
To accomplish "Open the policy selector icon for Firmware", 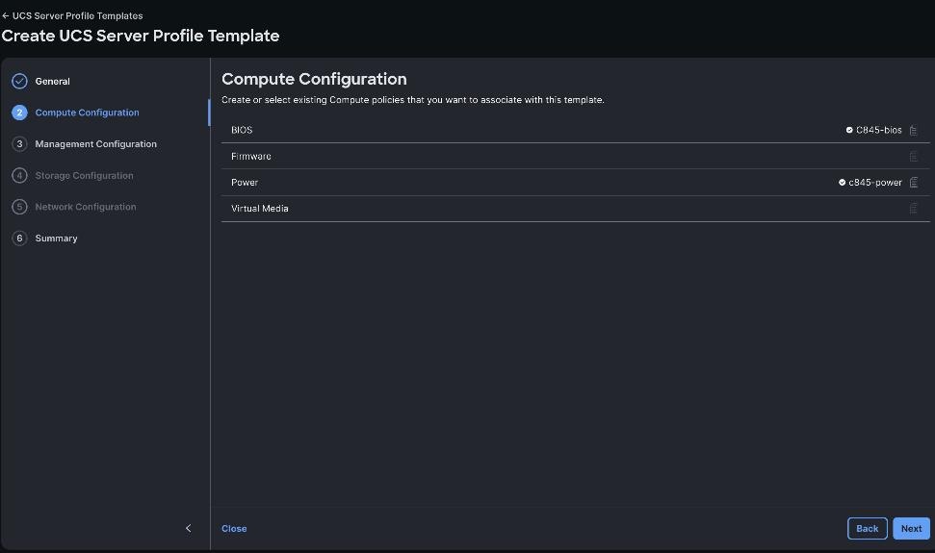I will click(x=914, y=157).
